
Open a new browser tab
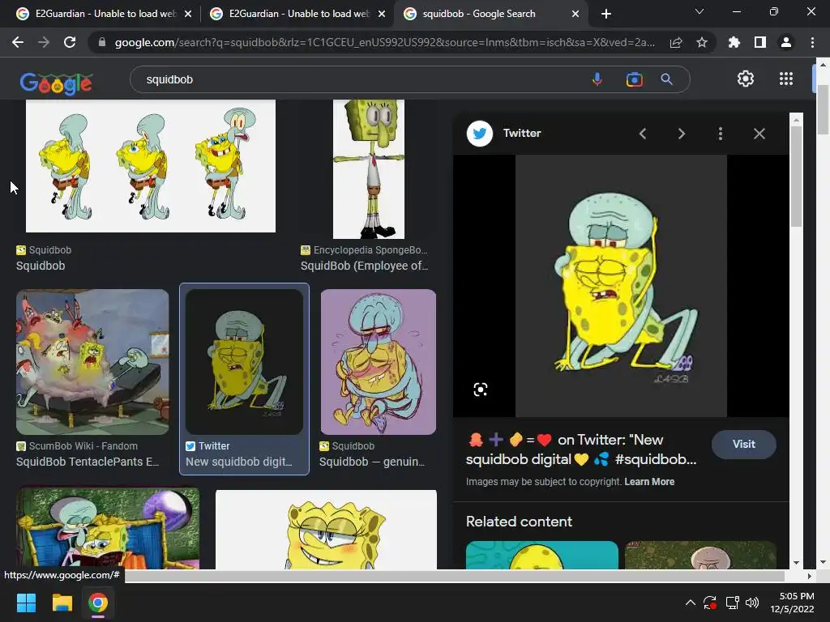tap(606, 14)
